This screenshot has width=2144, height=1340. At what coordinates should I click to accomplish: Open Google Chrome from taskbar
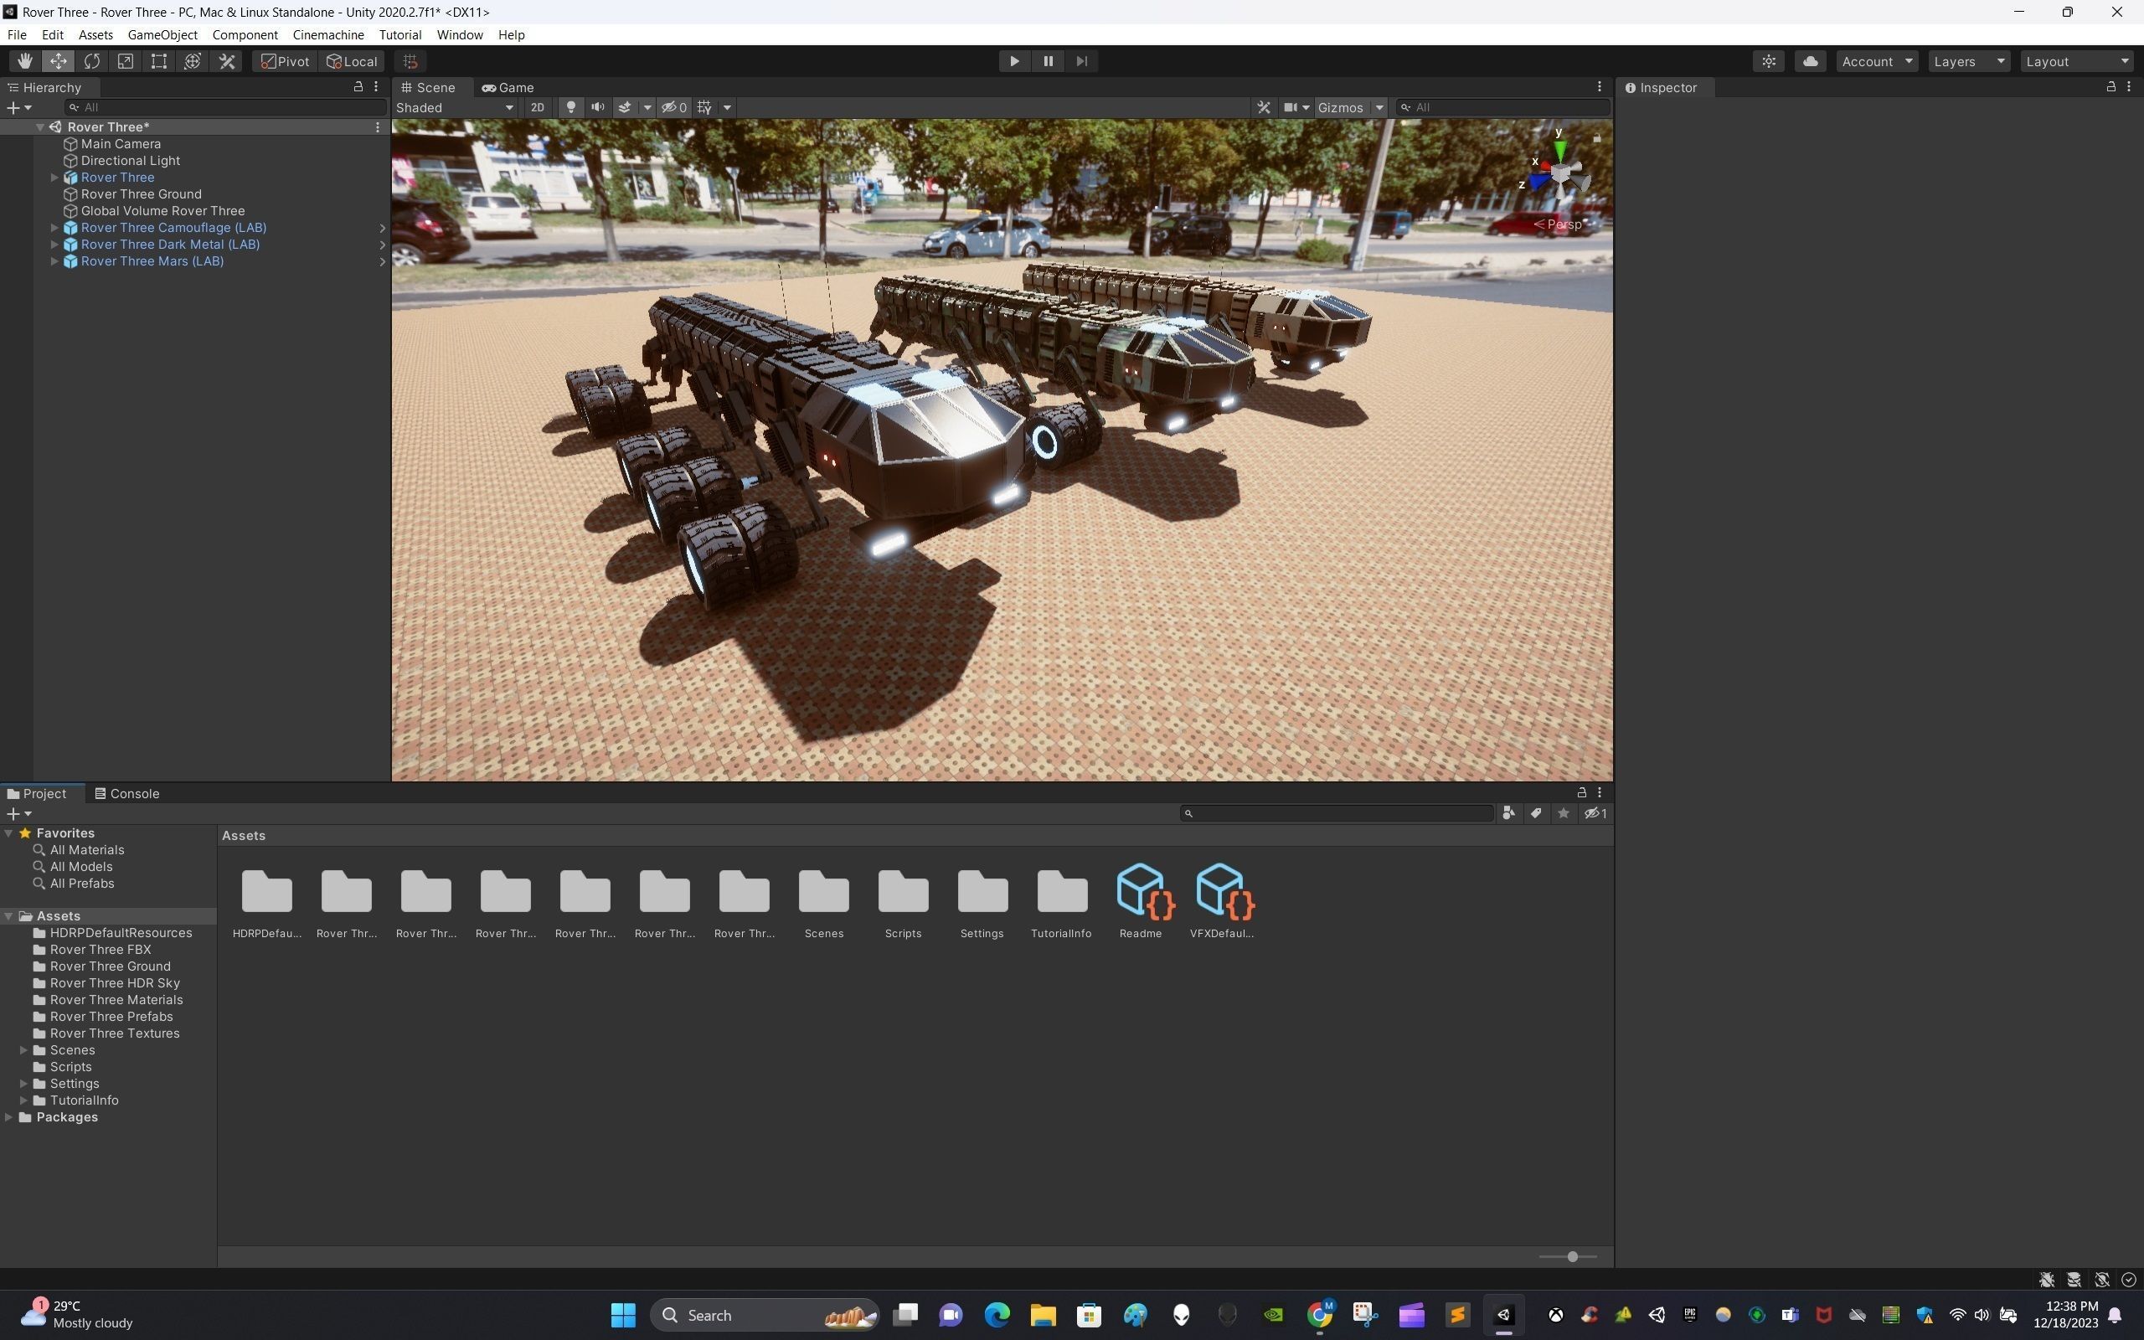tap(1319, 1314)
